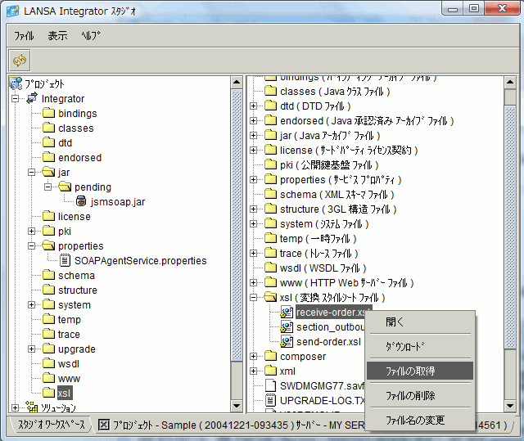Choose ファイルの取得 from context menu
This screenshot has width=524, height=441.
coord(420,371)
